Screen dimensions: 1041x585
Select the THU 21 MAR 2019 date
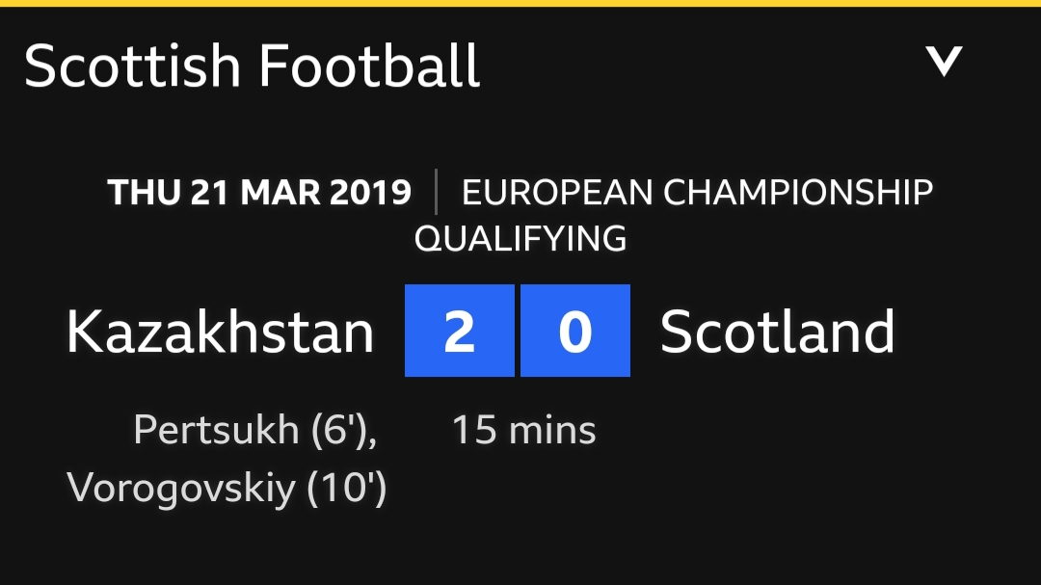point(259,193)
